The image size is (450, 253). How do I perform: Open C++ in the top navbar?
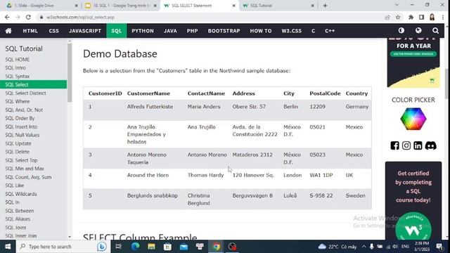pyautogui.click(x=330, y=31)
